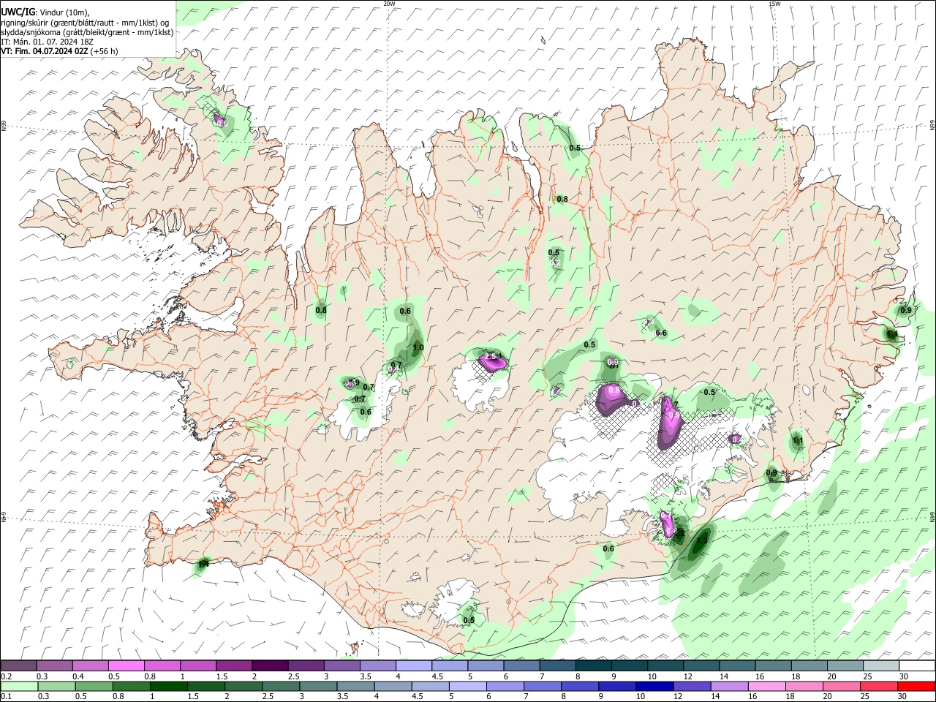Click the 'VT: Fim. 04.07.2024 02Z (+56 h)' line

point(59,51)
